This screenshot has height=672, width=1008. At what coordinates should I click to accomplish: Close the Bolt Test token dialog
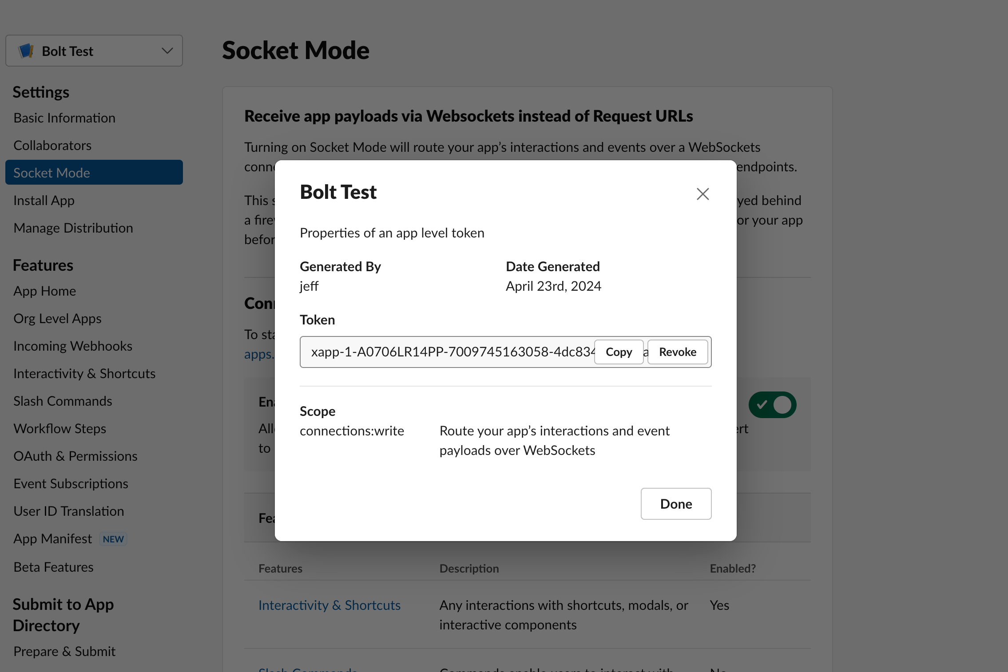click(702, 194)
